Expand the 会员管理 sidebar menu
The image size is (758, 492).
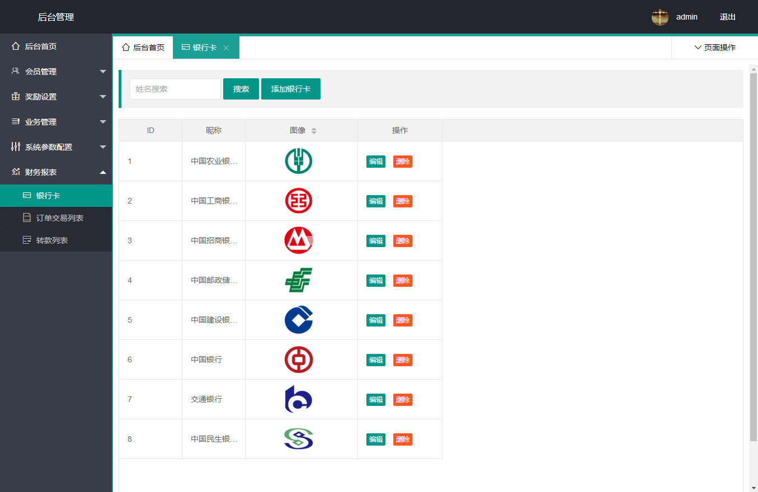click(x=56, y=72)
